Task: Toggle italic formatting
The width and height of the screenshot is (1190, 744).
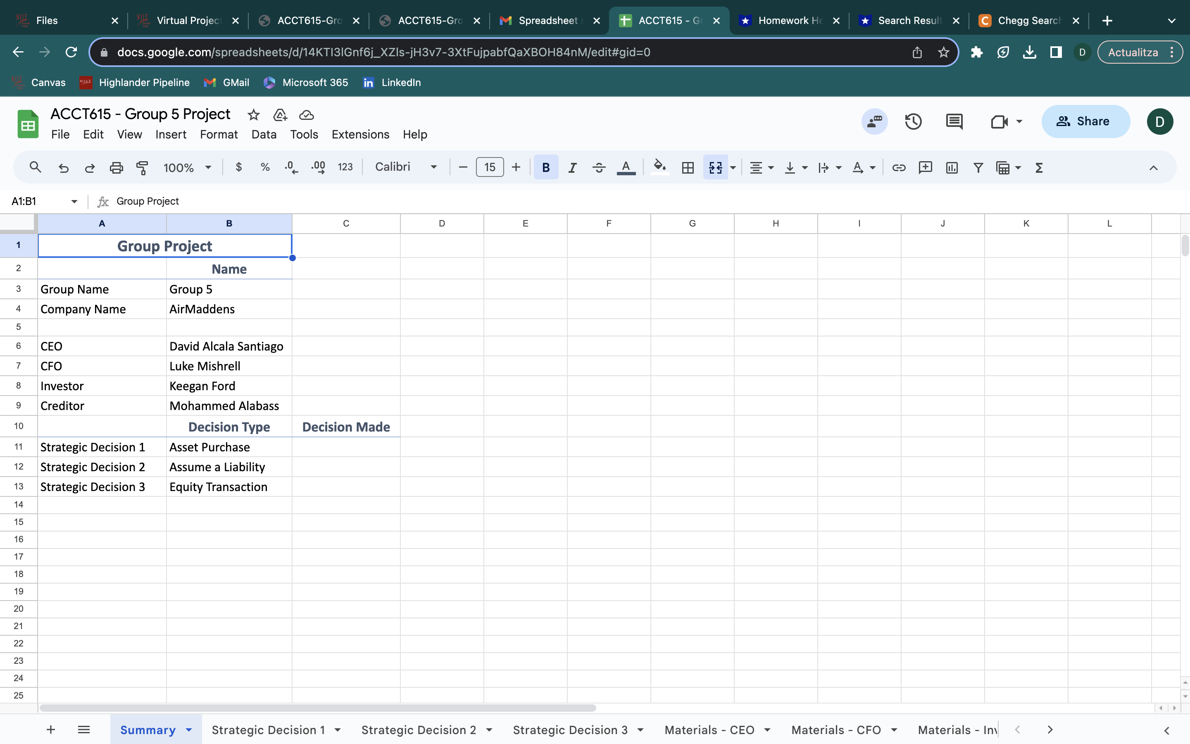Action: pyautogui.click(x=572, y=168)
